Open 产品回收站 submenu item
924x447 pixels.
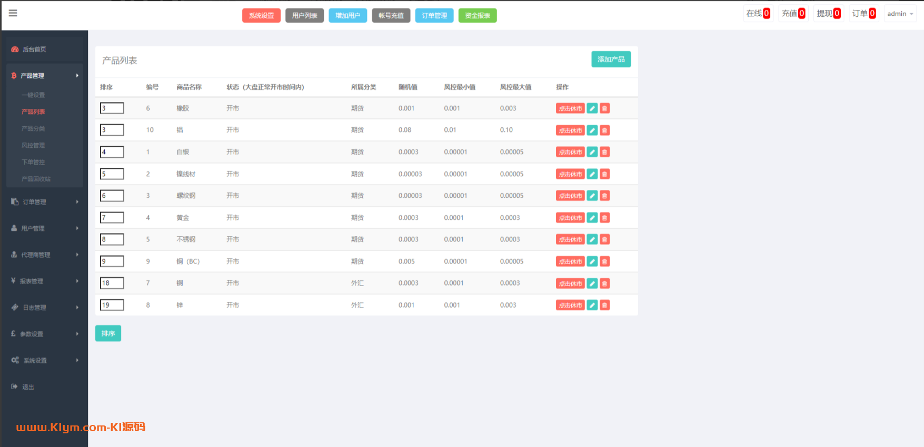(36, 179)
